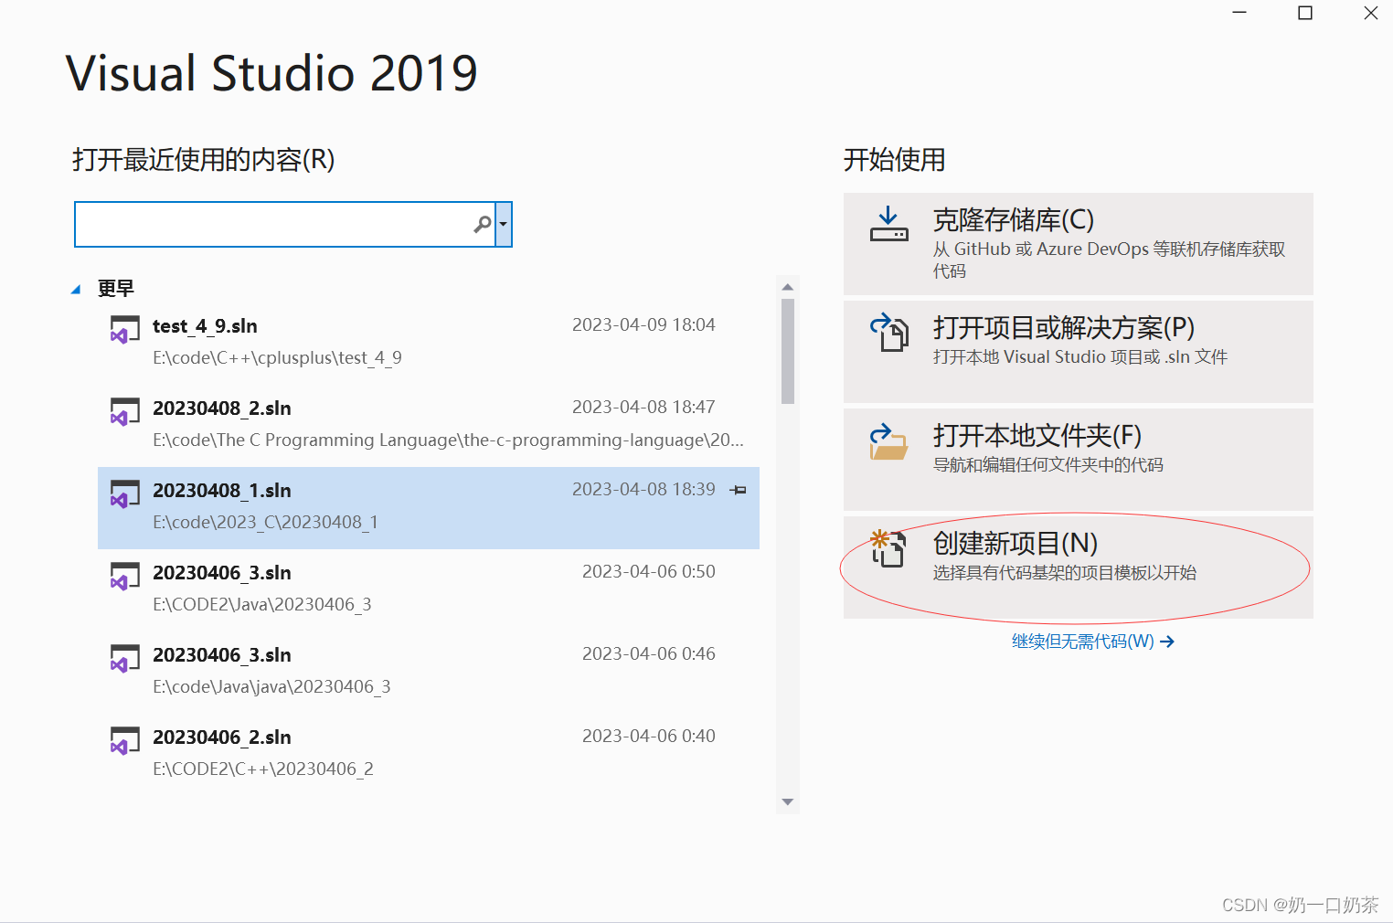Click path E:\CODE2\C++\20230406_2
This screenshot has height=923, width=1393.
pos(263,769)
